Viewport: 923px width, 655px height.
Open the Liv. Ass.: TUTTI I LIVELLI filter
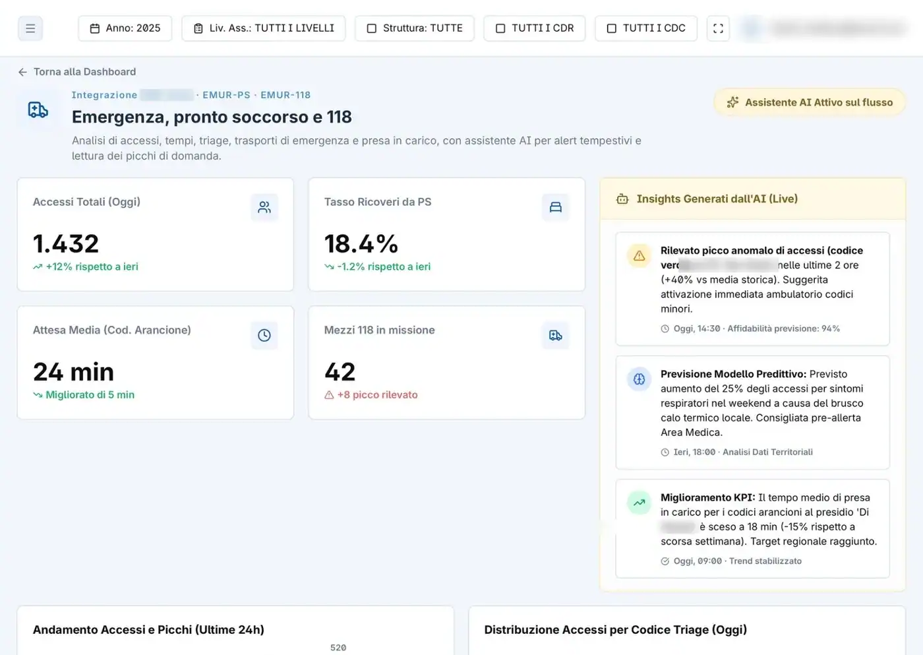(264, 28)
